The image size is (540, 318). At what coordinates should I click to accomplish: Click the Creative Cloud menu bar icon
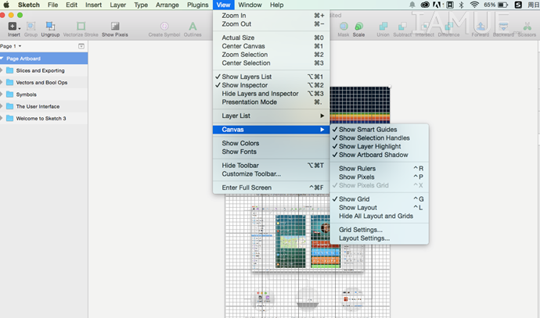coord(425,5)
